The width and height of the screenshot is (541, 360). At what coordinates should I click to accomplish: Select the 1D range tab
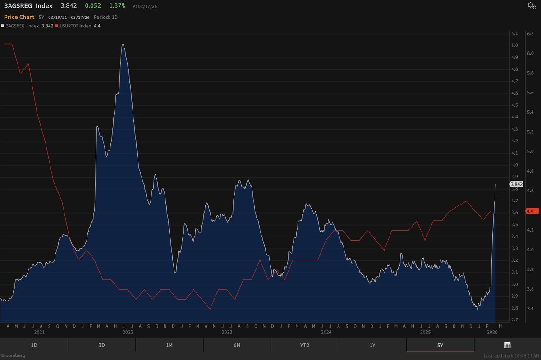tap(34, 345)
